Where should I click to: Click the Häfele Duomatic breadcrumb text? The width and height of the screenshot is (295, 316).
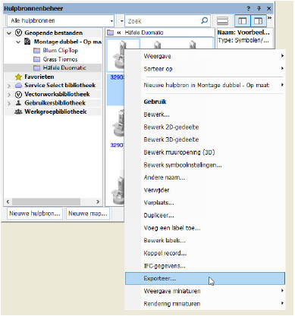tap(144, 33)
